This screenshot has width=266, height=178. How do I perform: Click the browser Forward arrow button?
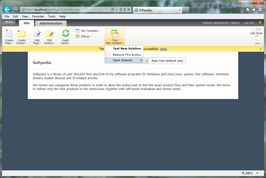coord(16,9)
